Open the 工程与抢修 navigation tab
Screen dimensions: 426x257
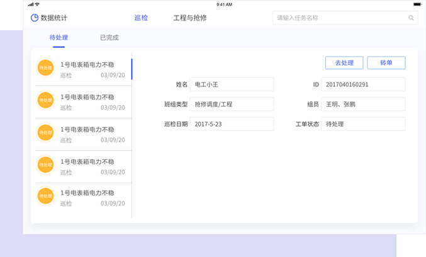tap(189, 18)
